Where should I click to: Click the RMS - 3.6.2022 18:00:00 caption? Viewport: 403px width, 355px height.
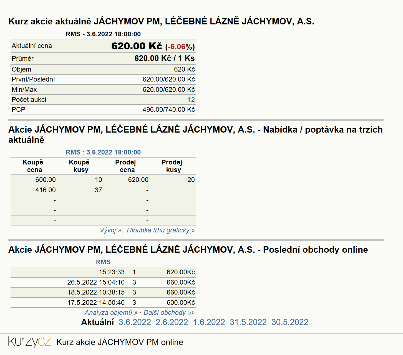pyautogui.click(x=103, y=34)
